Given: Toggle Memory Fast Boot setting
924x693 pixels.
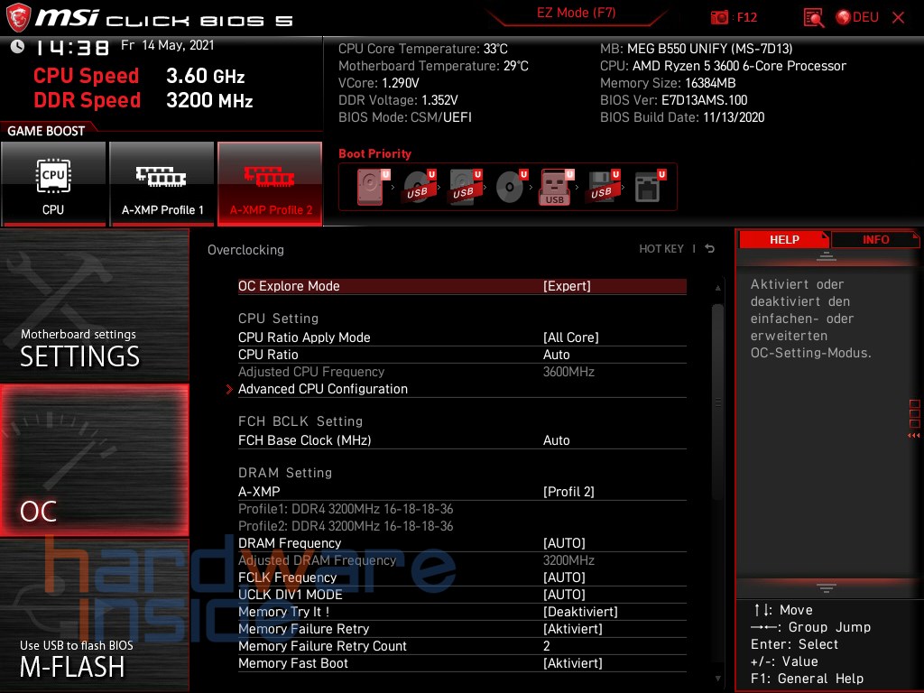Looking at the screenshot, I should point(571,663).
